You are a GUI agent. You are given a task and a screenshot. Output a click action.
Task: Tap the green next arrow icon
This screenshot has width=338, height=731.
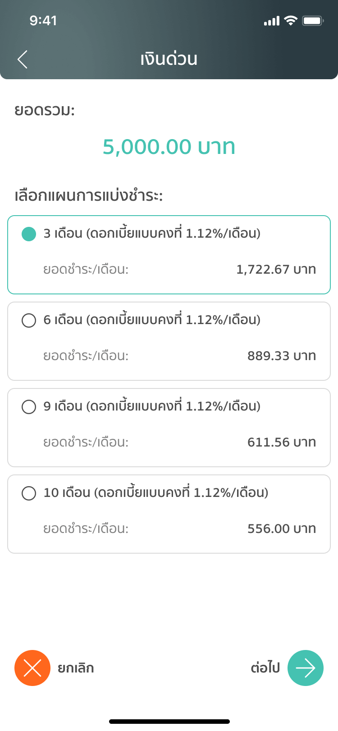306,668
